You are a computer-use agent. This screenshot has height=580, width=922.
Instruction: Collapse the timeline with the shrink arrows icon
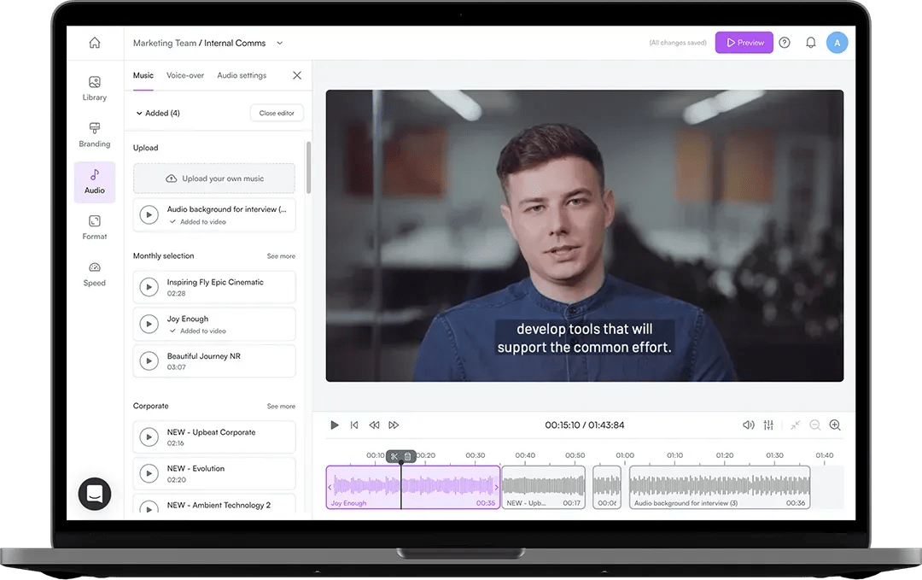pos(795,425)
